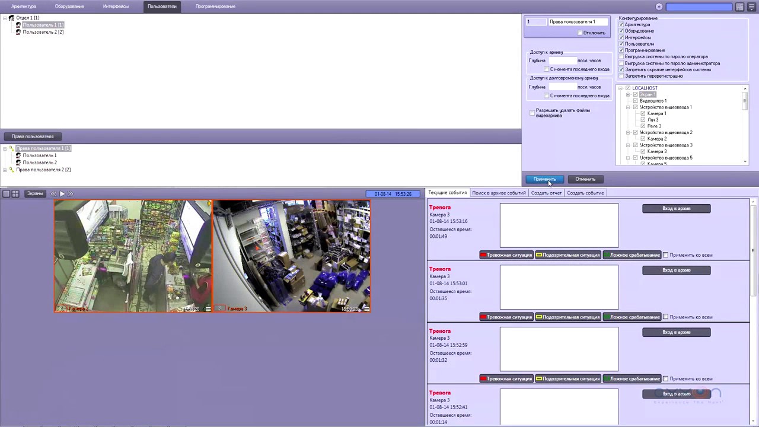Click user icon of Пользователь 2 under rights
The width and height of the screenshot is (759, 427).
pyautogui.click(x=18, y=162)
